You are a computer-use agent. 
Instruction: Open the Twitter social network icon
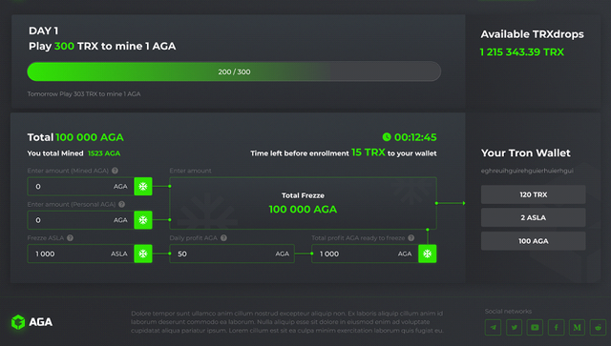[514, 327]
